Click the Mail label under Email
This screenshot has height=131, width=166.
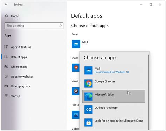pos(85,42)
